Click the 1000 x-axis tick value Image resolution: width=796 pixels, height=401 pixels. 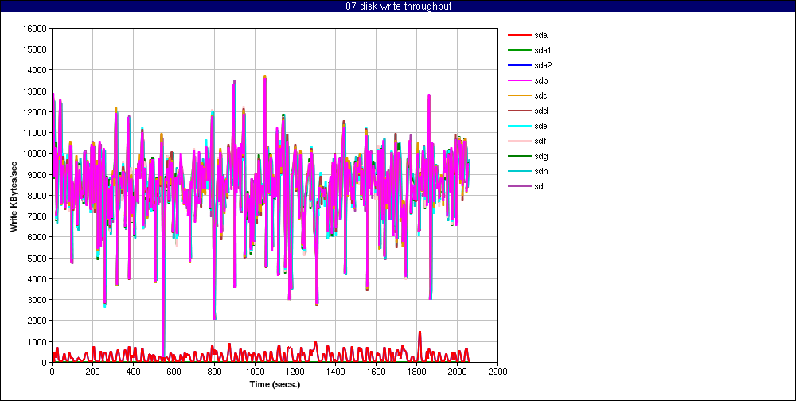(x=255, y=372)
